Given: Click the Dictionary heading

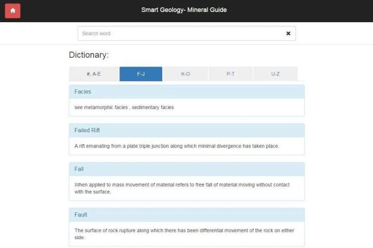Looking at the screenshot, I should [89, 55].
